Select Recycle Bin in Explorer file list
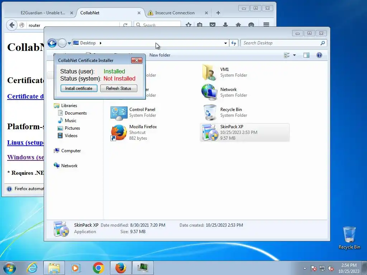Image resolution: width=367 pixels, height=275 pixels. 244,112
